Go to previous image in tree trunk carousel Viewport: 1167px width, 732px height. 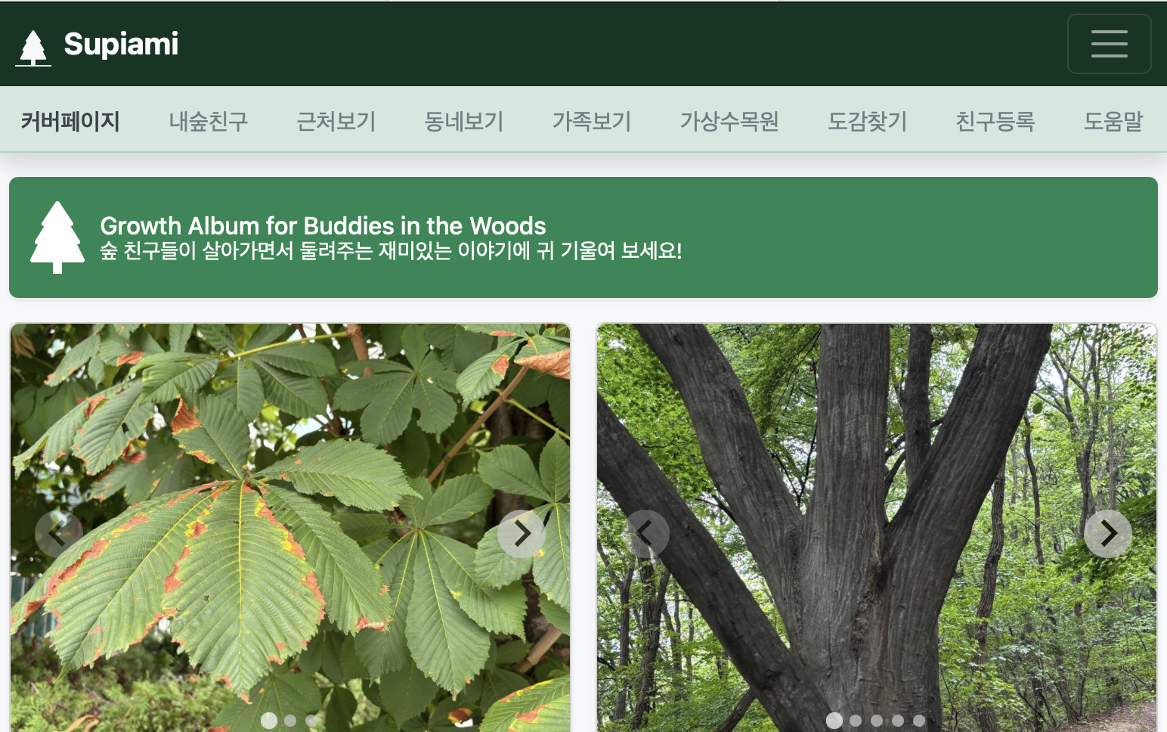point(645,534)
